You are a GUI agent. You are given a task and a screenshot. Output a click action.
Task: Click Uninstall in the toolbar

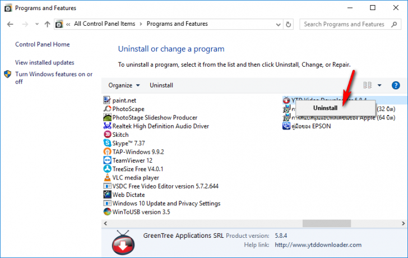click(x=161, y=85)
